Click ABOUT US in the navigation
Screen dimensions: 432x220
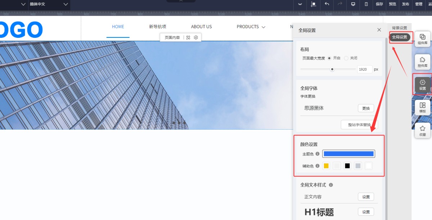point(201,27)
